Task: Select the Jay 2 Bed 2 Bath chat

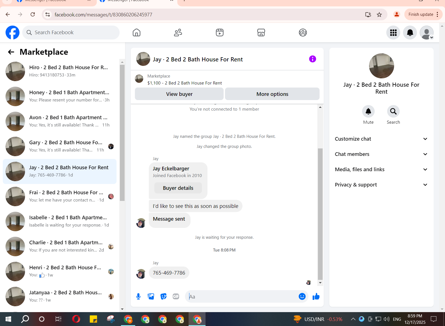Action: click(x=60, y=171)
